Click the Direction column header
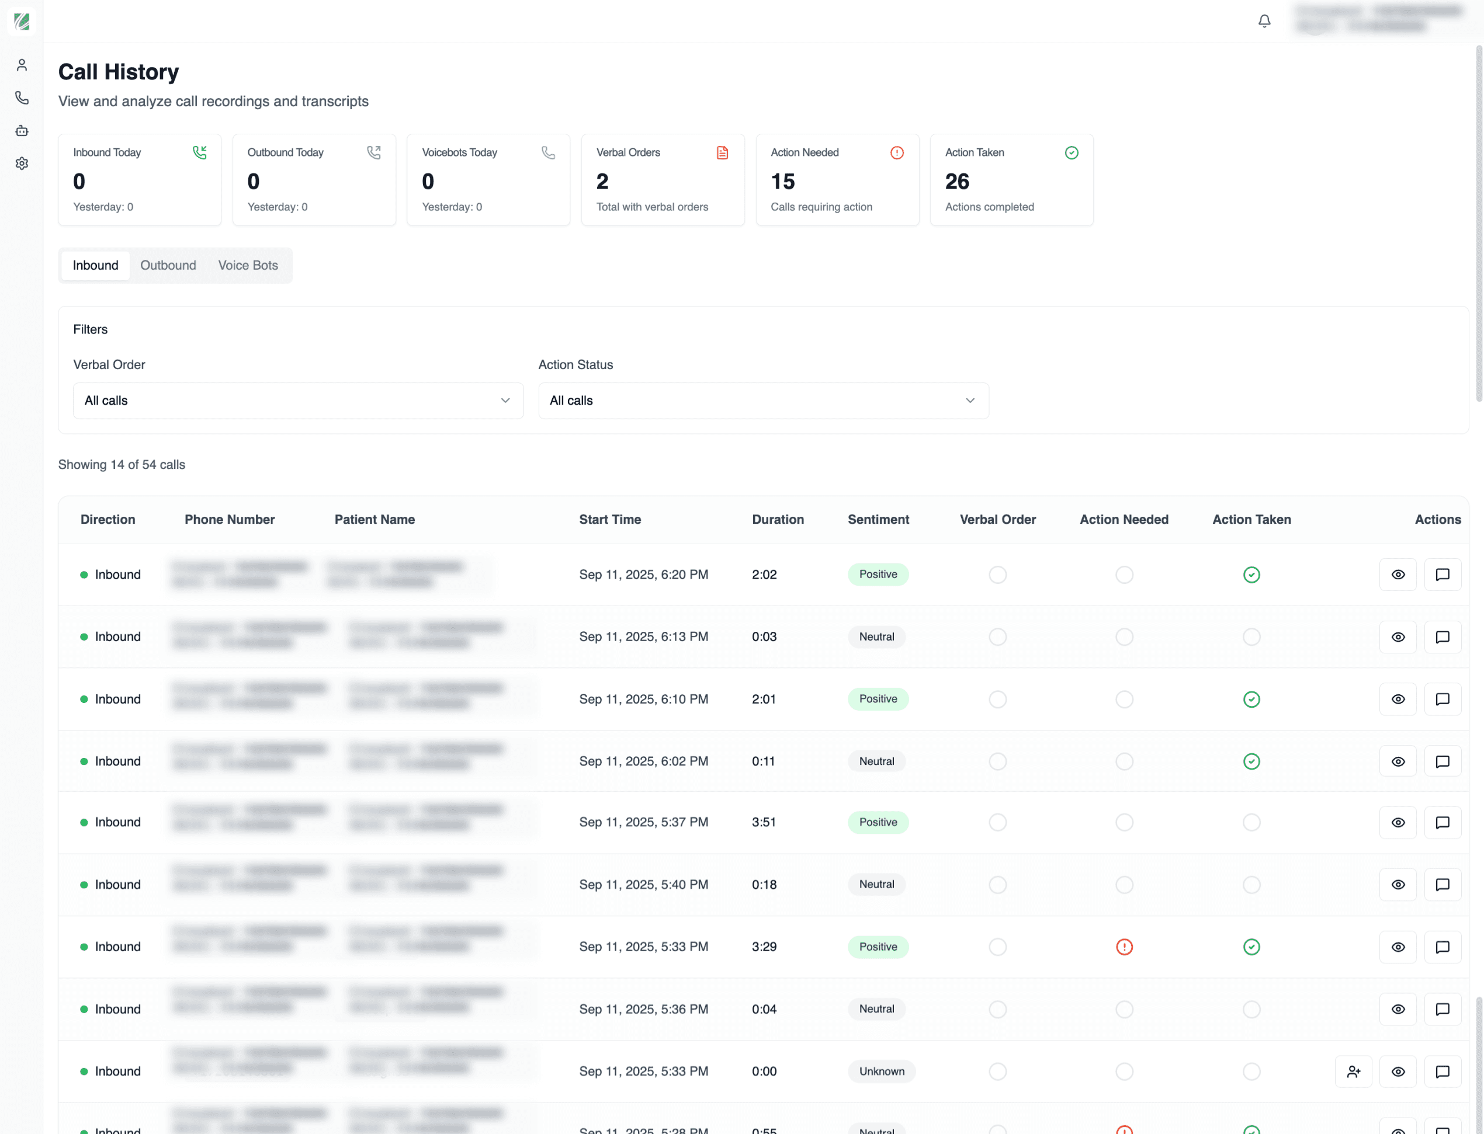The image size is (1484, 1134). [x=108, y=519]
